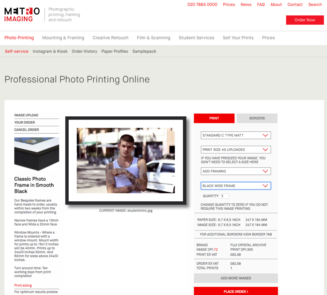Expand the Print Size As Uploaded dropdown
Image resolution: width=327 pixels, height=295 pixels.
(x=236, y=150)
